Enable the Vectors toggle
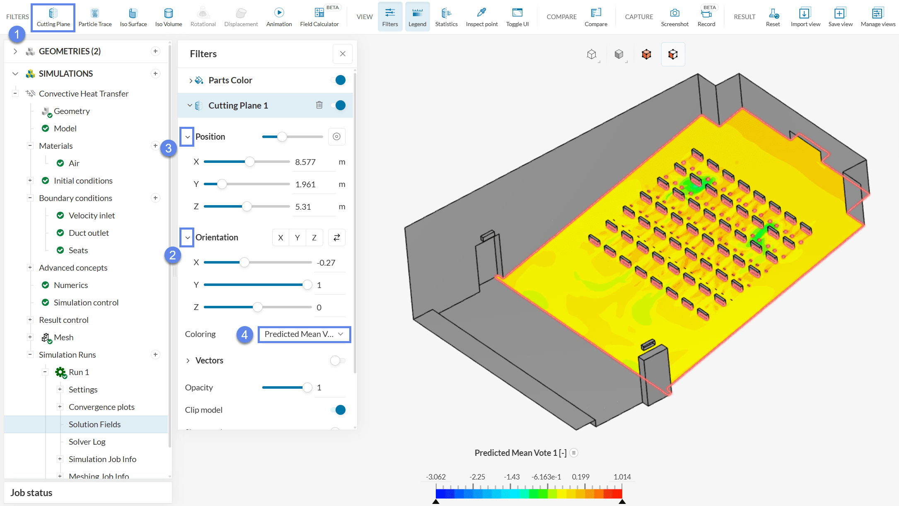 (337, 361)
